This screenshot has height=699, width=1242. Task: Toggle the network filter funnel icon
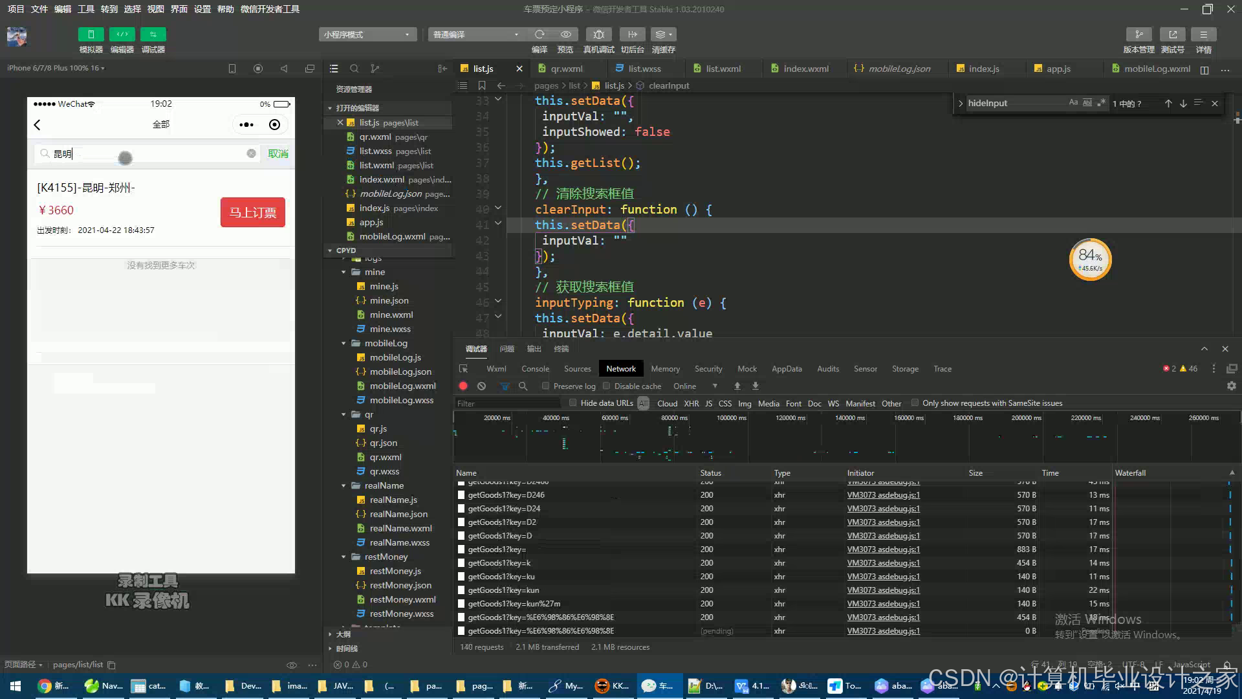tap(505, 386)
